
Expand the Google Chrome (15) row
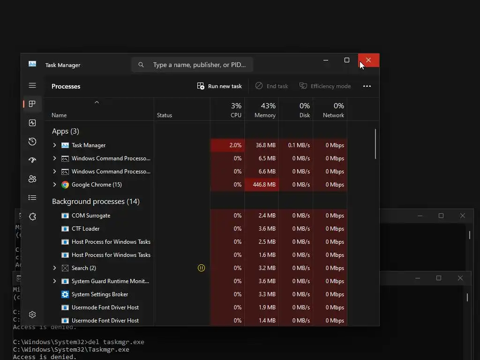[x=54, y=185]
